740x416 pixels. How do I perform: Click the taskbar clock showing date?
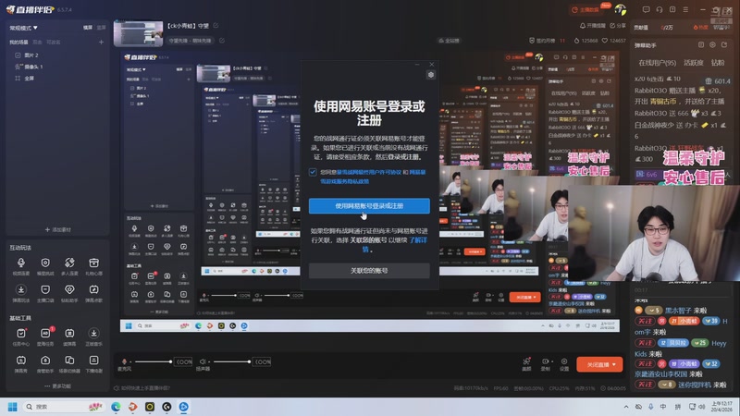(x=722, y=407)
